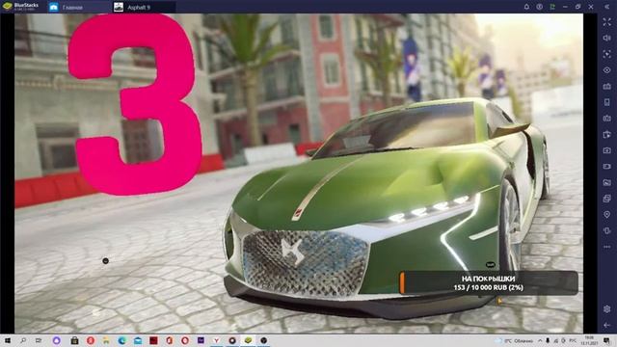
Task: Toggle the eye overlay icon
Action: coord(606,70)
